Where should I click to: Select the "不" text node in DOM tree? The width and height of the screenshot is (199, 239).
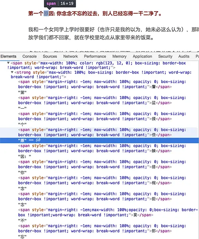tap(22, 221)
